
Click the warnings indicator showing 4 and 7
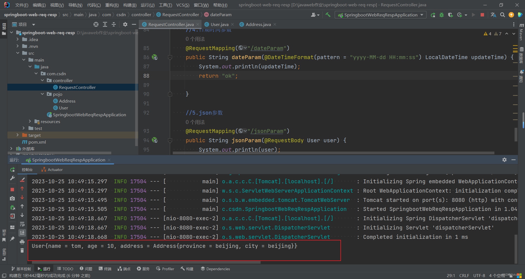click(492, 34)
